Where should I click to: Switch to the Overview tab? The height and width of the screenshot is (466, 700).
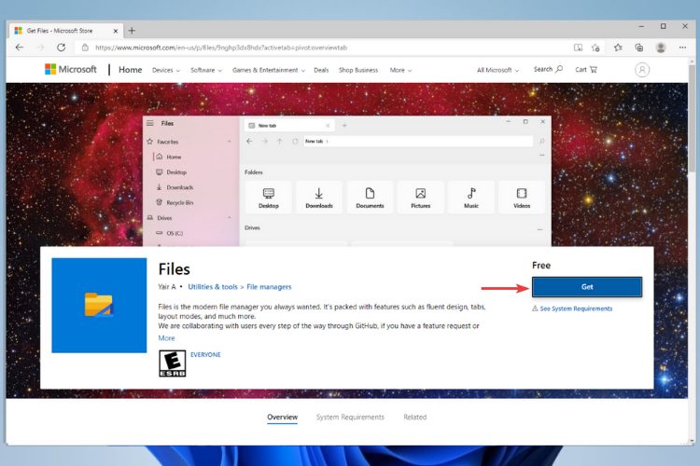click(282, 418)
